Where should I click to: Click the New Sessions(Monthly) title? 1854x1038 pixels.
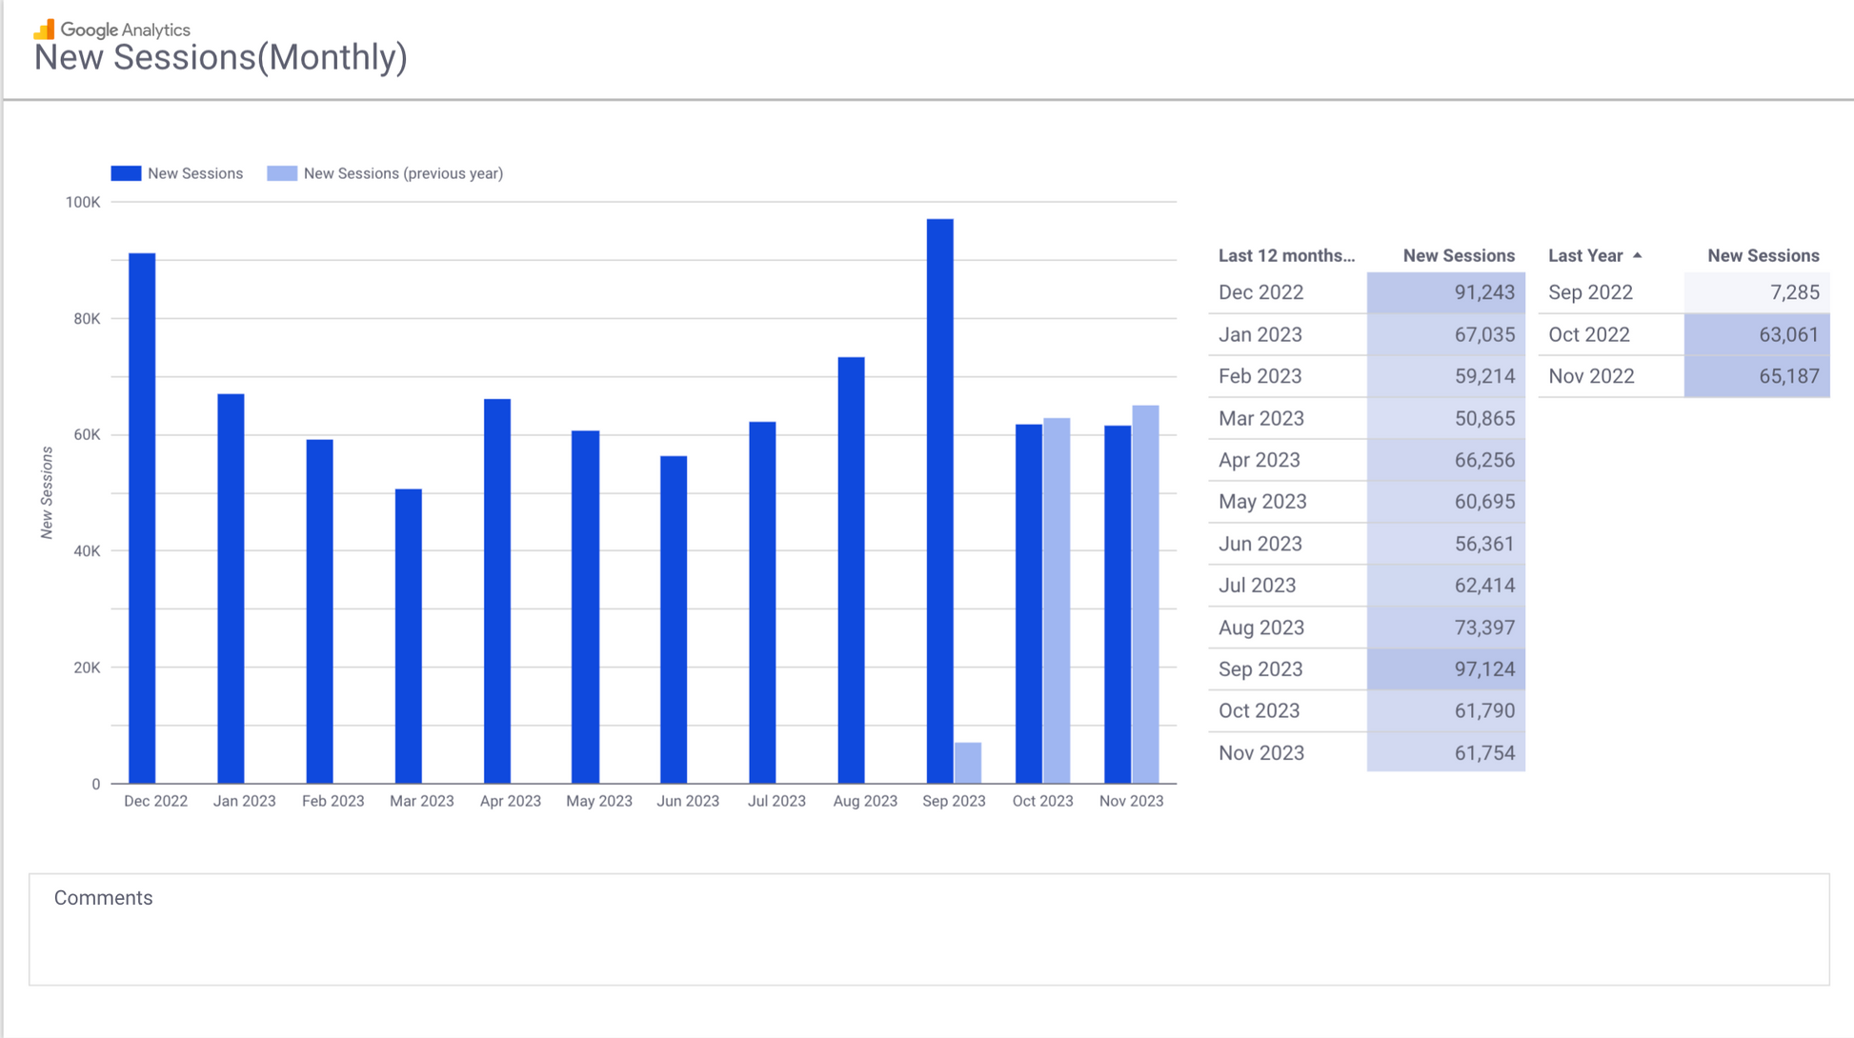pos(220,57)
